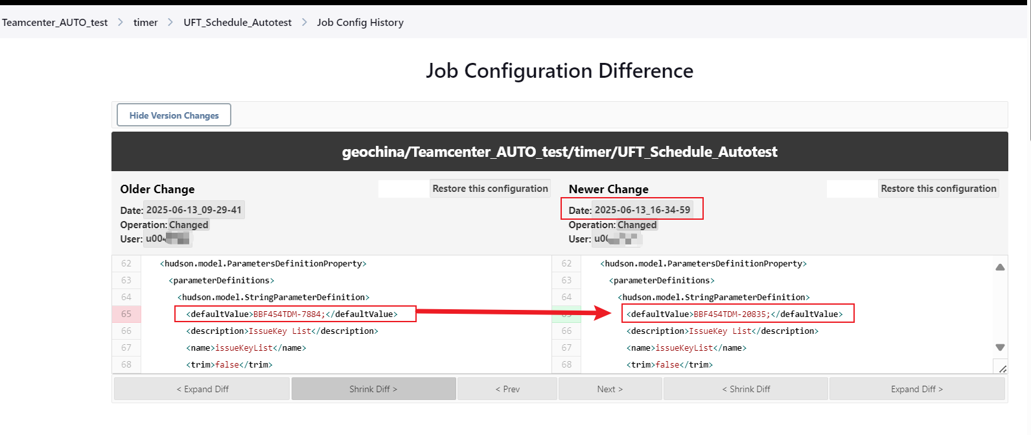Click newer hudson.model.ParametersDefinitionProperty line
The width and height of the screenshot is (1031, 435).
(x=704, y=263)
